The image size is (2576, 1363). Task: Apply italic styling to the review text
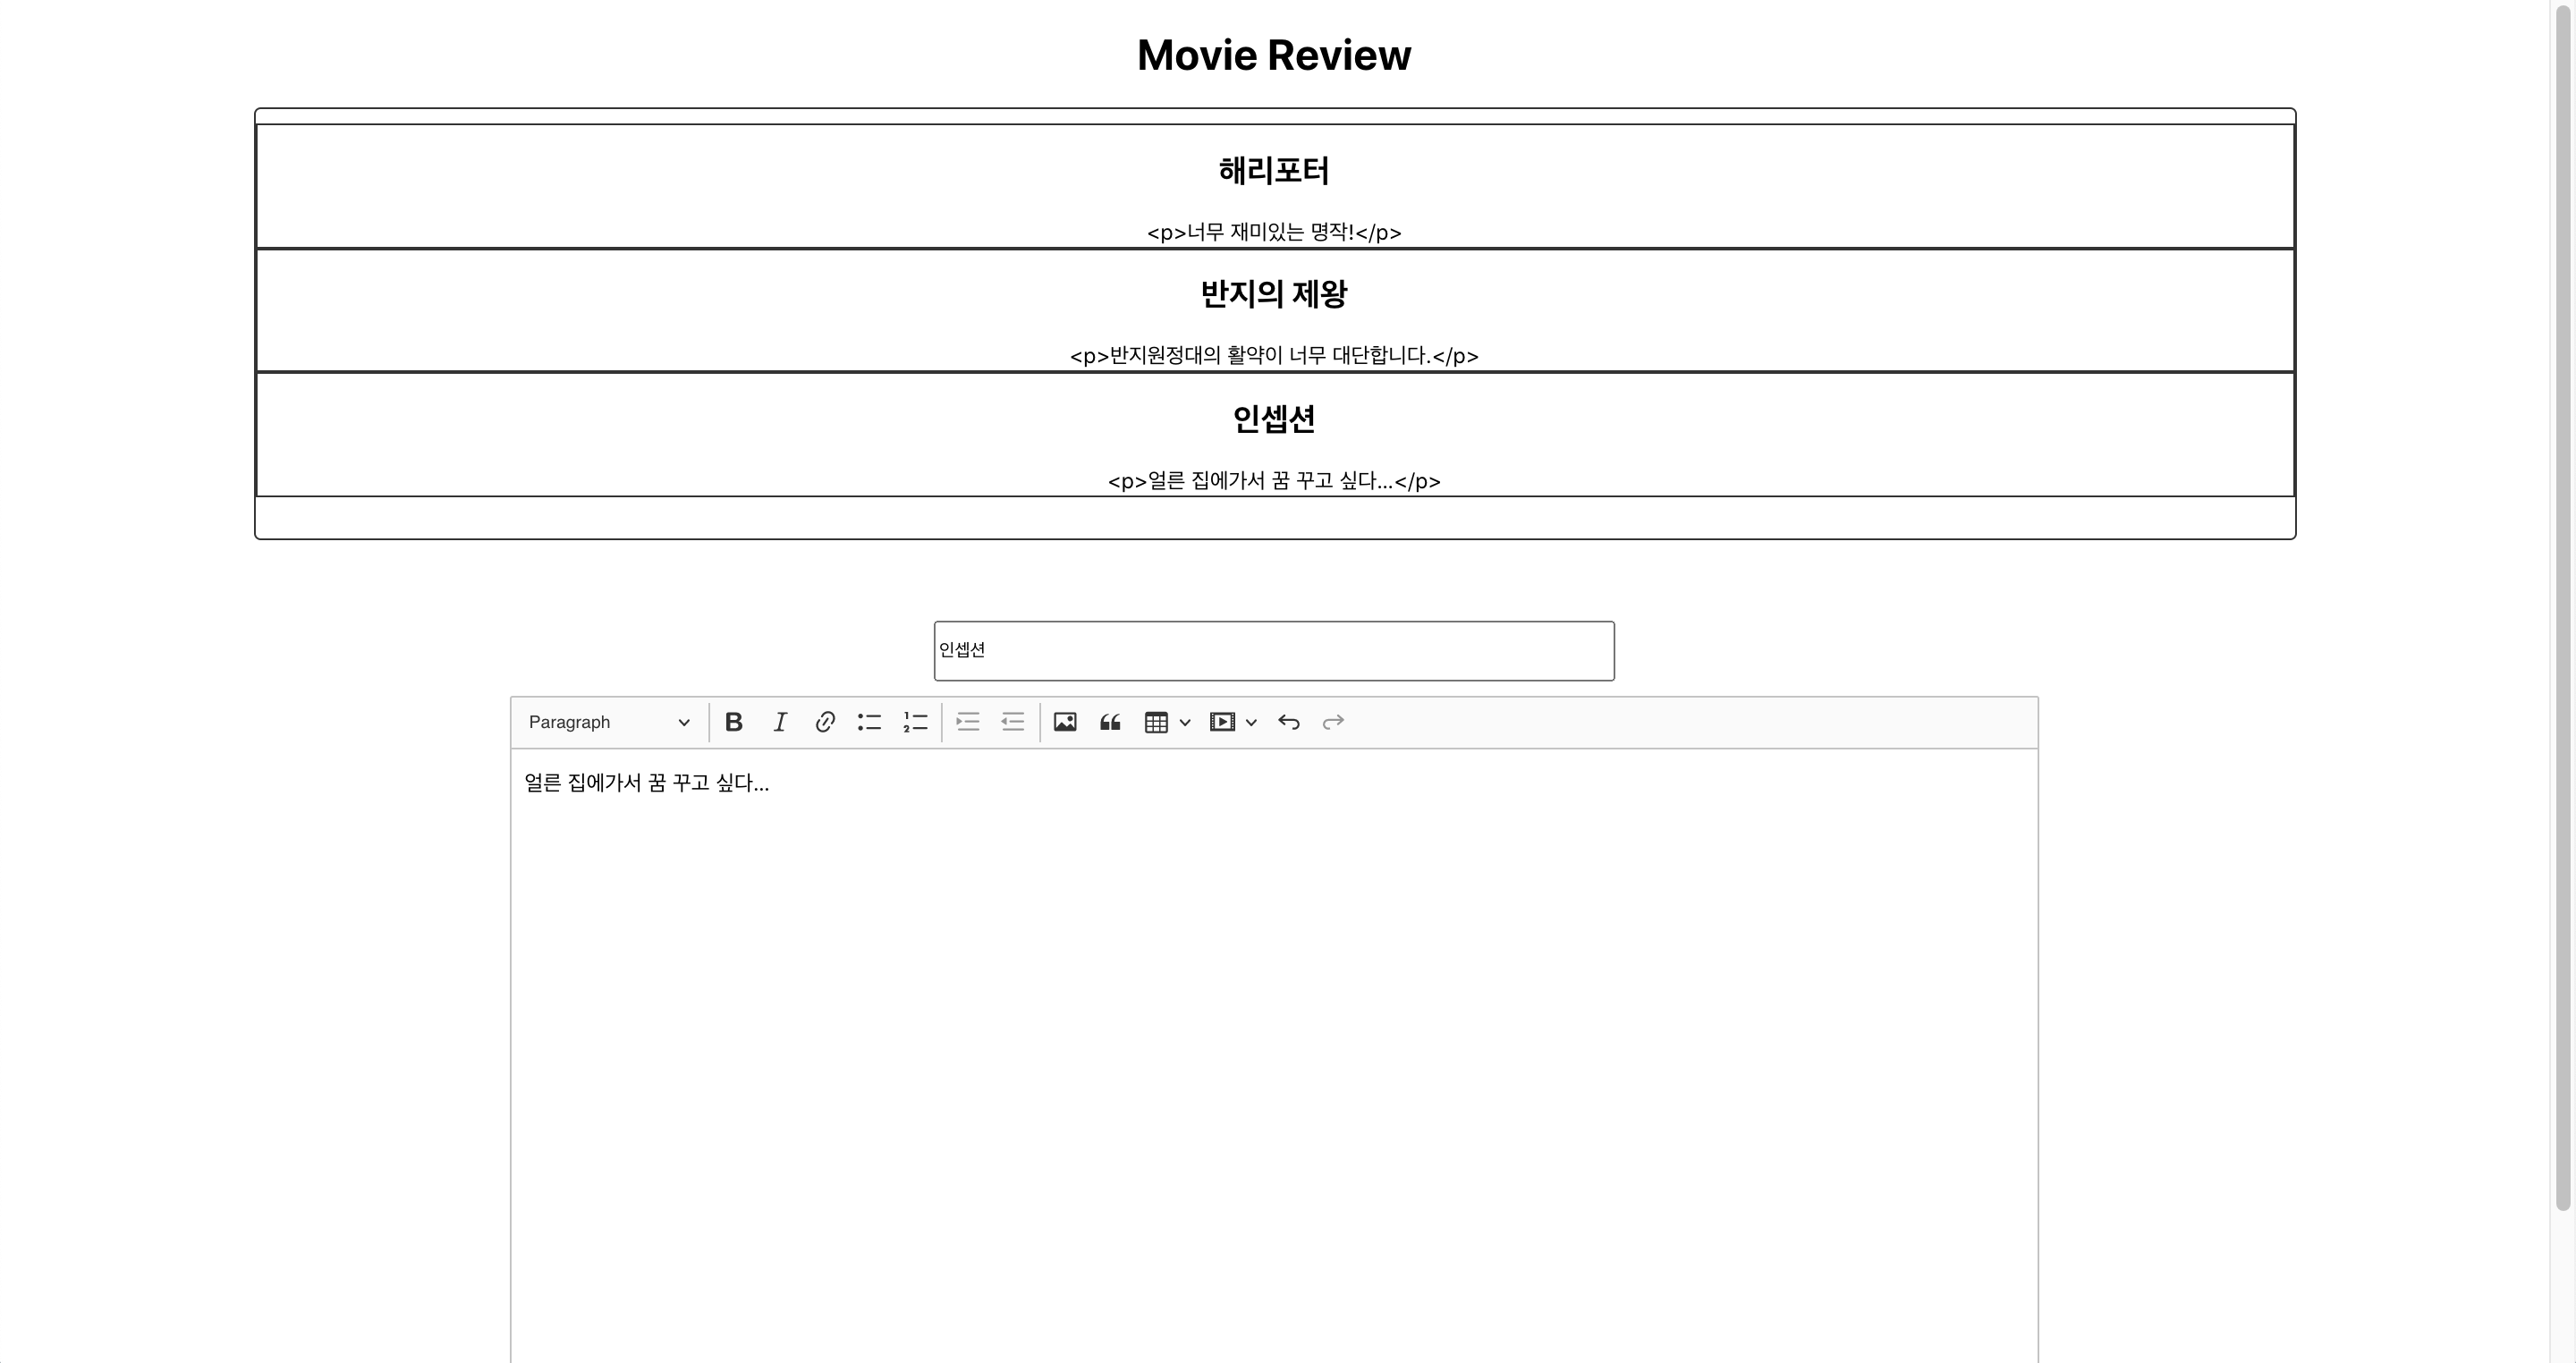779,721
